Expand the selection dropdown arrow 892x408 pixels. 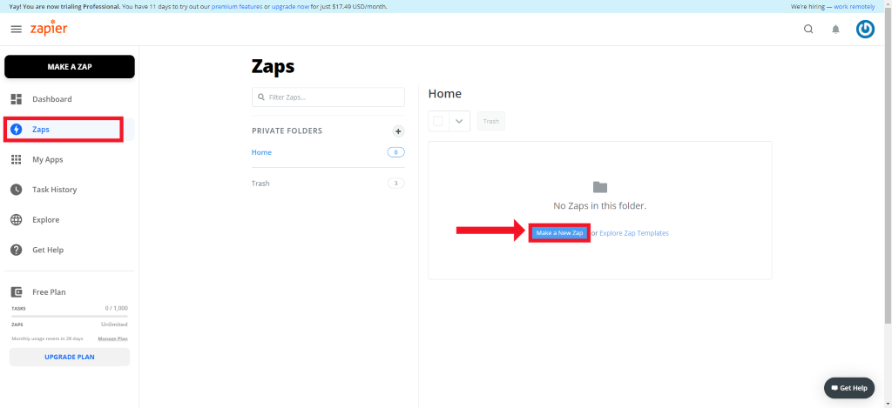pyautogui.click(x=460, y=121)
